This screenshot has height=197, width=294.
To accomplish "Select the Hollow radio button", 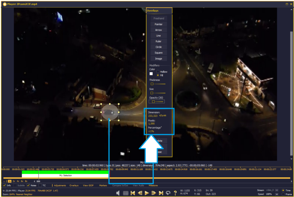I will (158, 72).
